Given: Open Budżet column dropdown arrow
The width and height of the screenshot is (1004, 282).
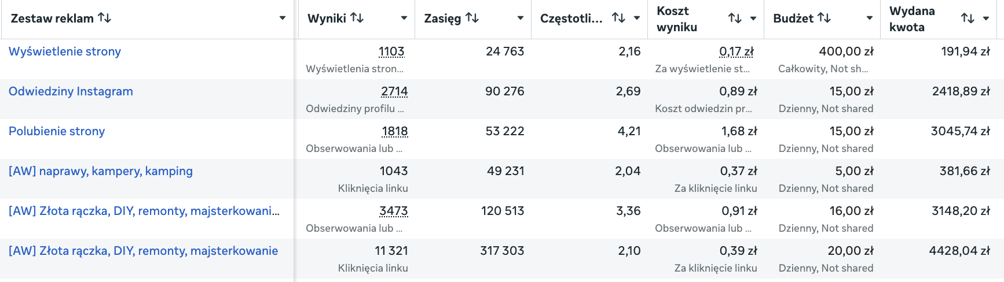Looking at the screenshot, I should [870, 18].
